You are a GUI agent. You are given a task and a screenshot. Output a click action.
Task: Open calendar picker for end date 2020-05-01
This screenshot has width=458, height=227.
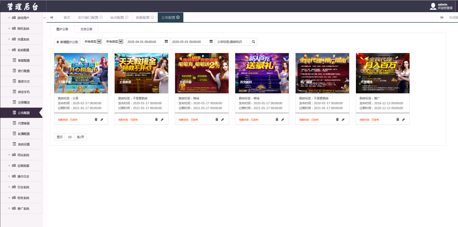point(211,42)
